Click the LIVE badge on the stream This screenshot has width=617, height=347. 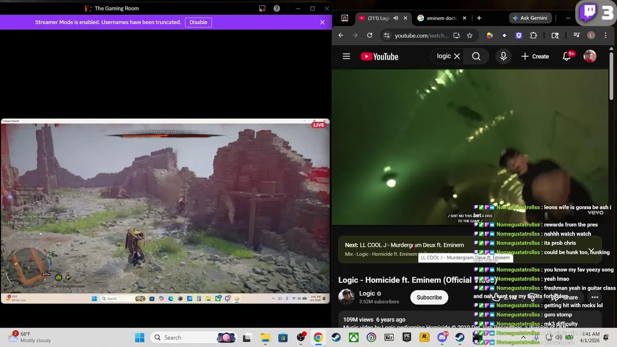[319, 125]
